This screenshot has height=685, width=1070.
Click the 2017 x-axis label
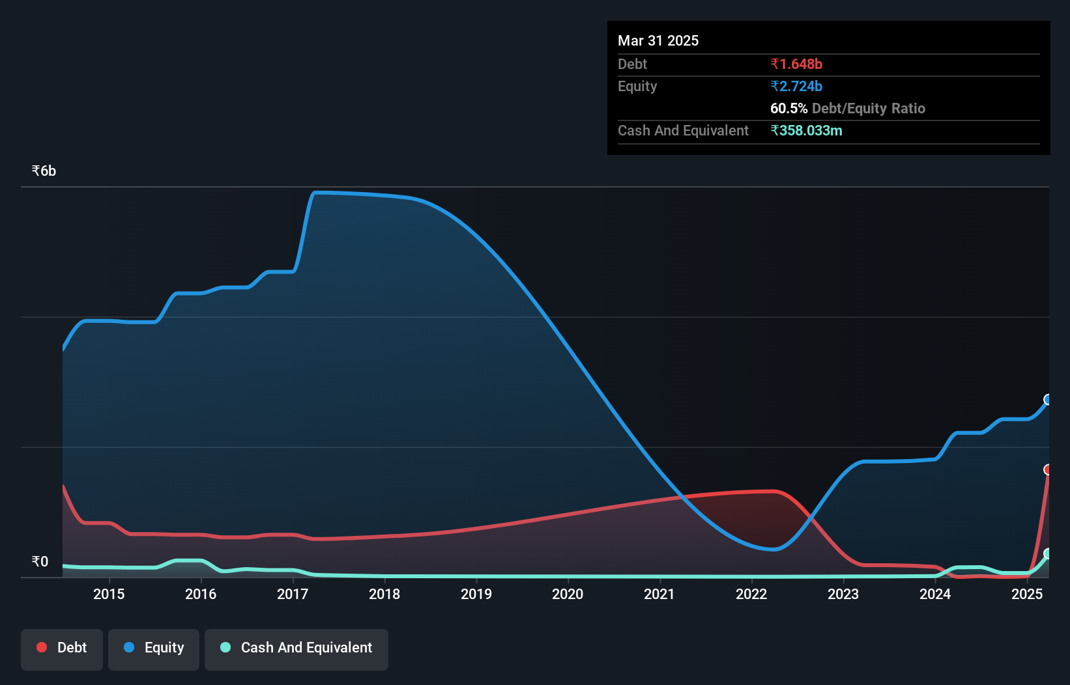(293, 594)
